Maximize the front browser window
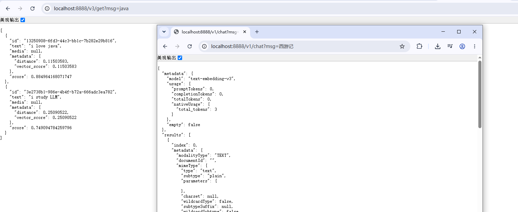This screenshot has width=518, height=212. (x=459, y=32)
